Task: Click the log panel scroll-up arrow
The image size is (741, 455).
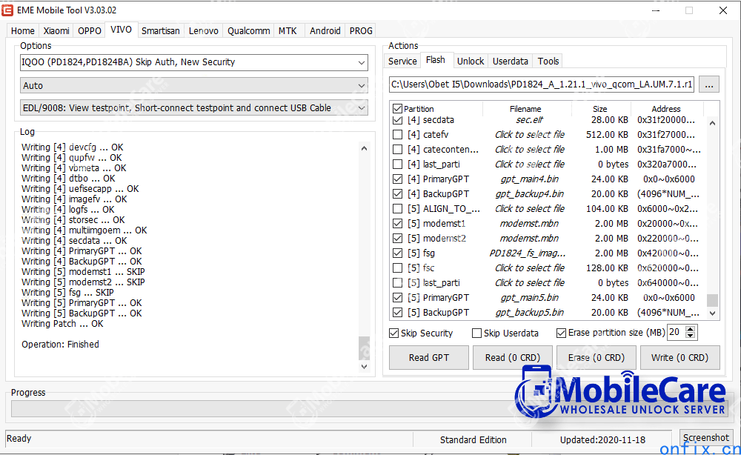Action: (x=364, y=148)
